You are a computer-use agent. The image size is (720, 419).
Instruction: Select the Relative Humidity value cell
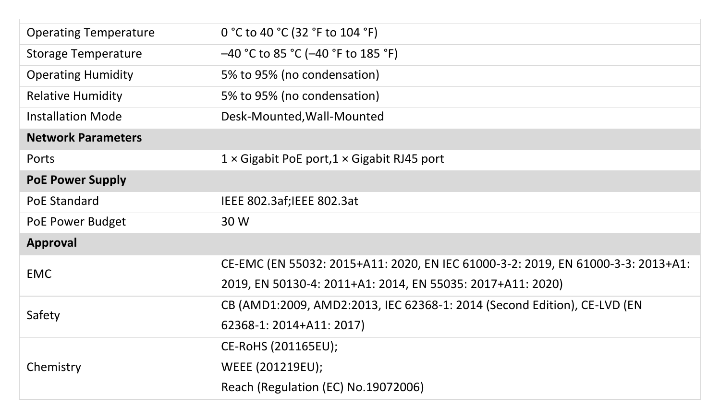click(457, 96)
